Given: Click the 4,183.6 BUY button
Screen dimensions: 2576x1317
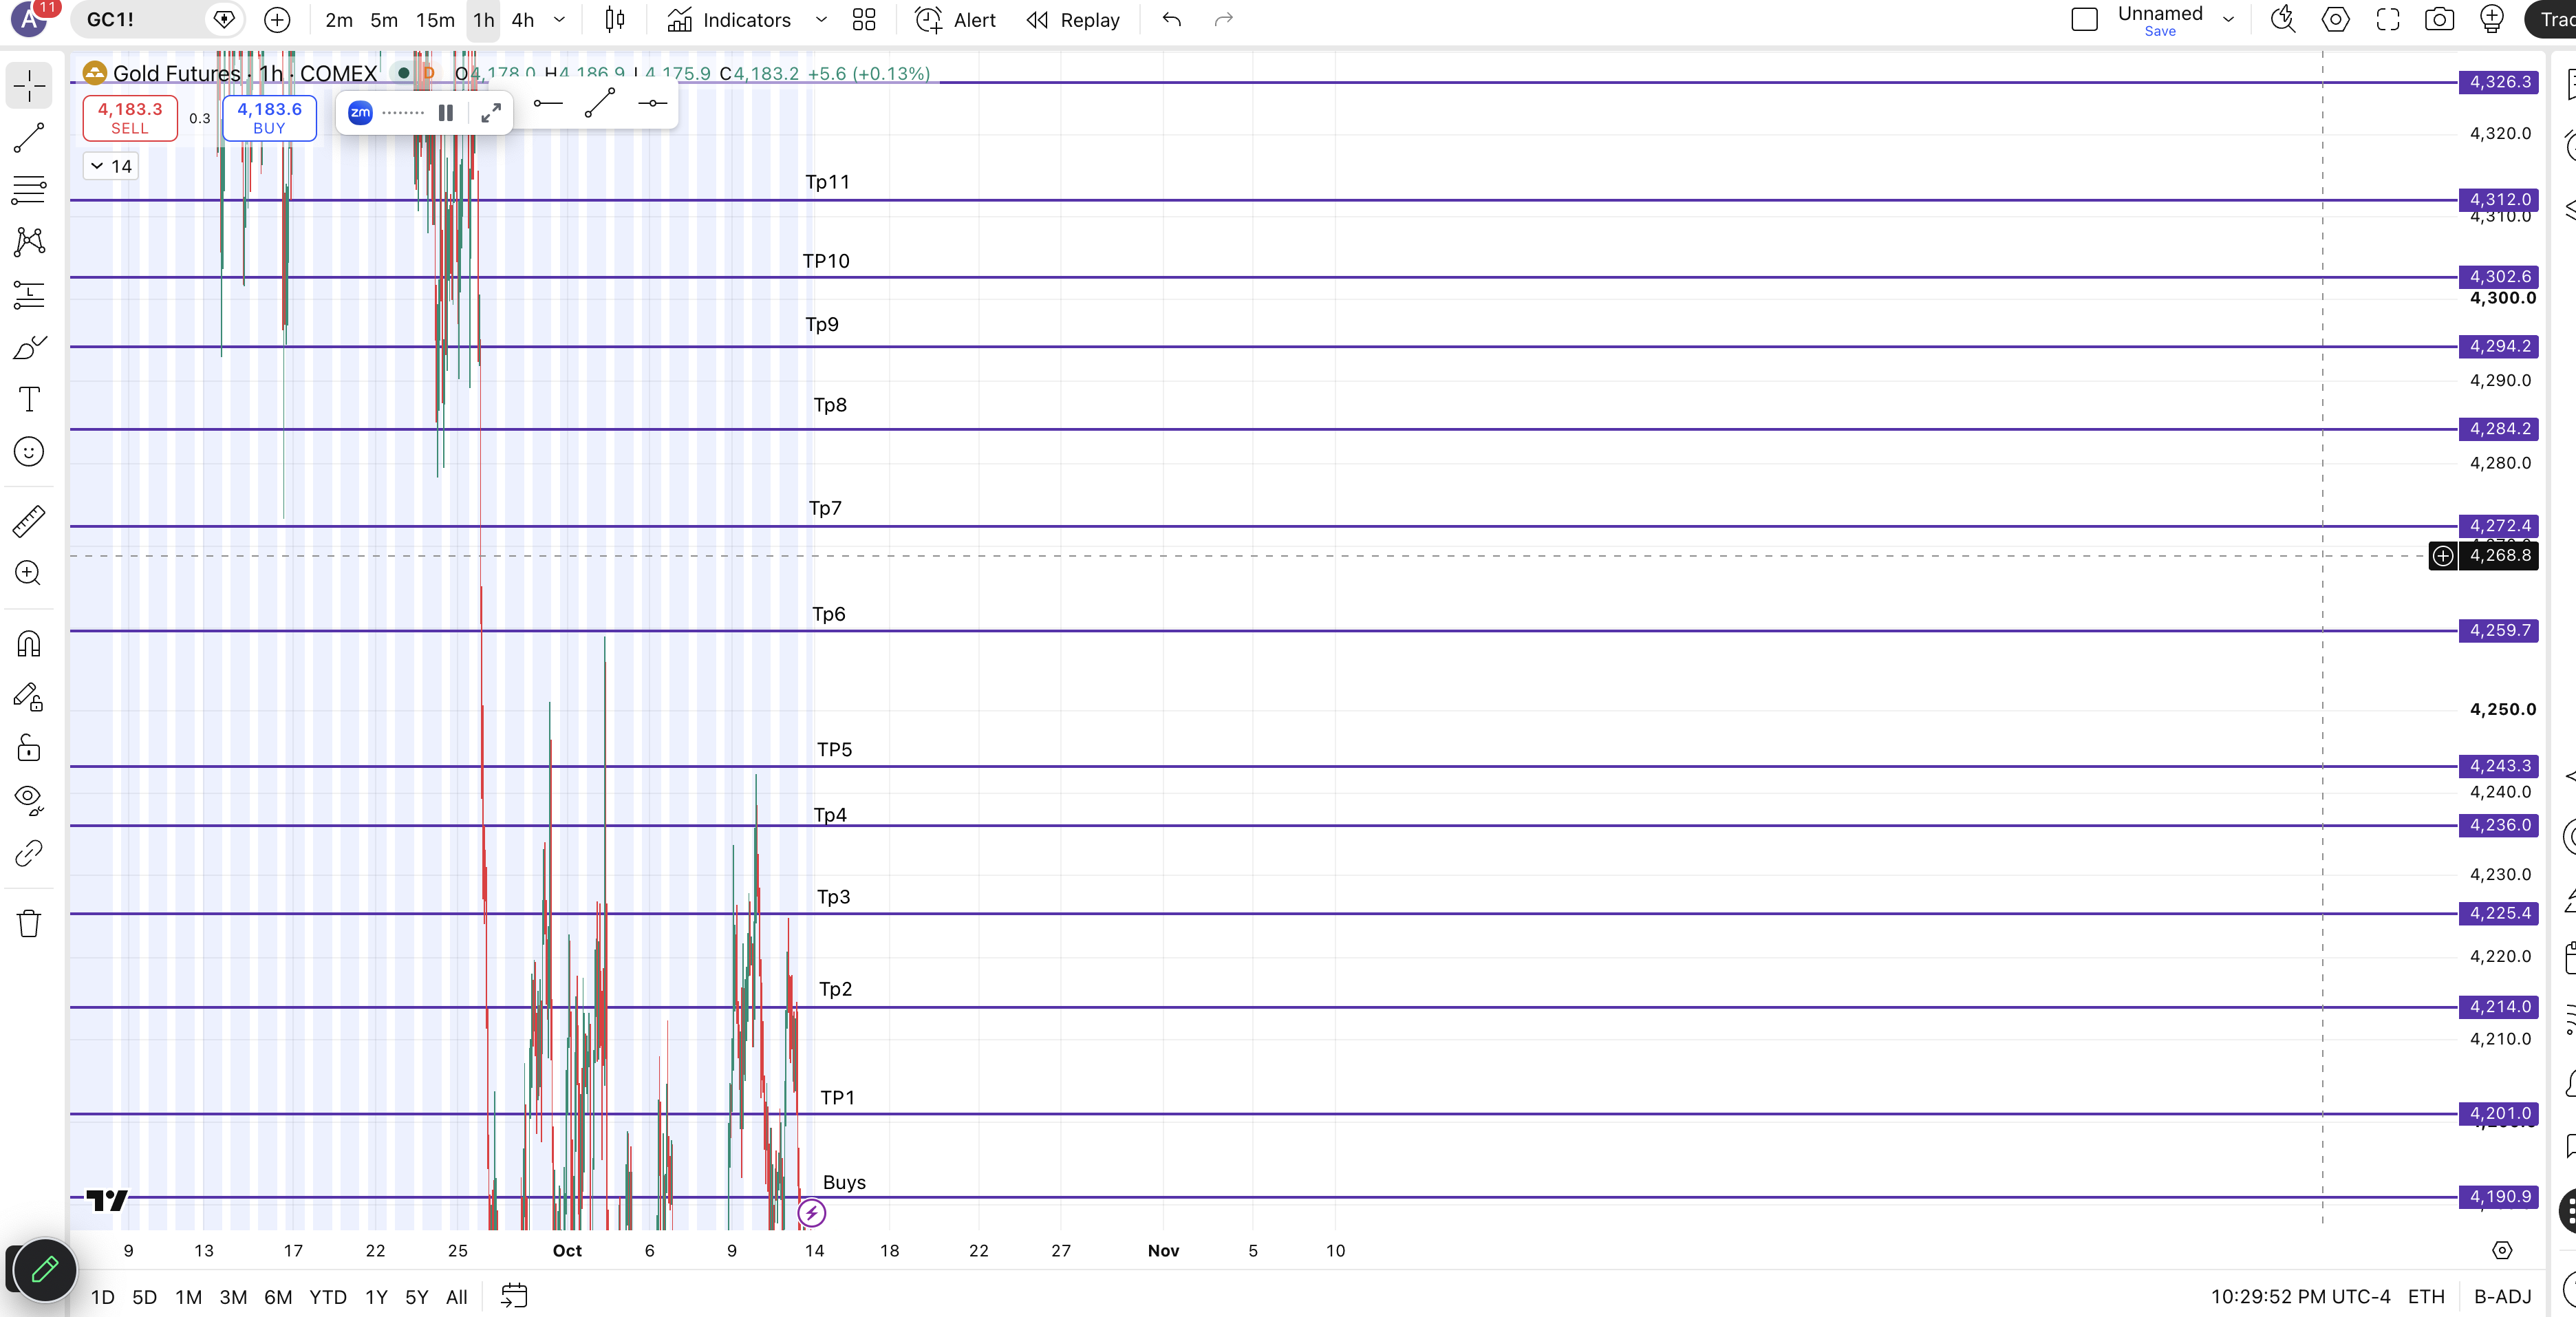Looking at the screenshot, I should (x=269, y=118).
